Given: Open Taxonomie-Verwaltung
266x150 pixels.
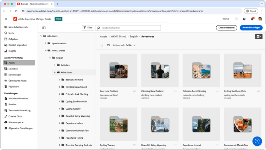Looking at the screenshot, I should click(17, 110).
